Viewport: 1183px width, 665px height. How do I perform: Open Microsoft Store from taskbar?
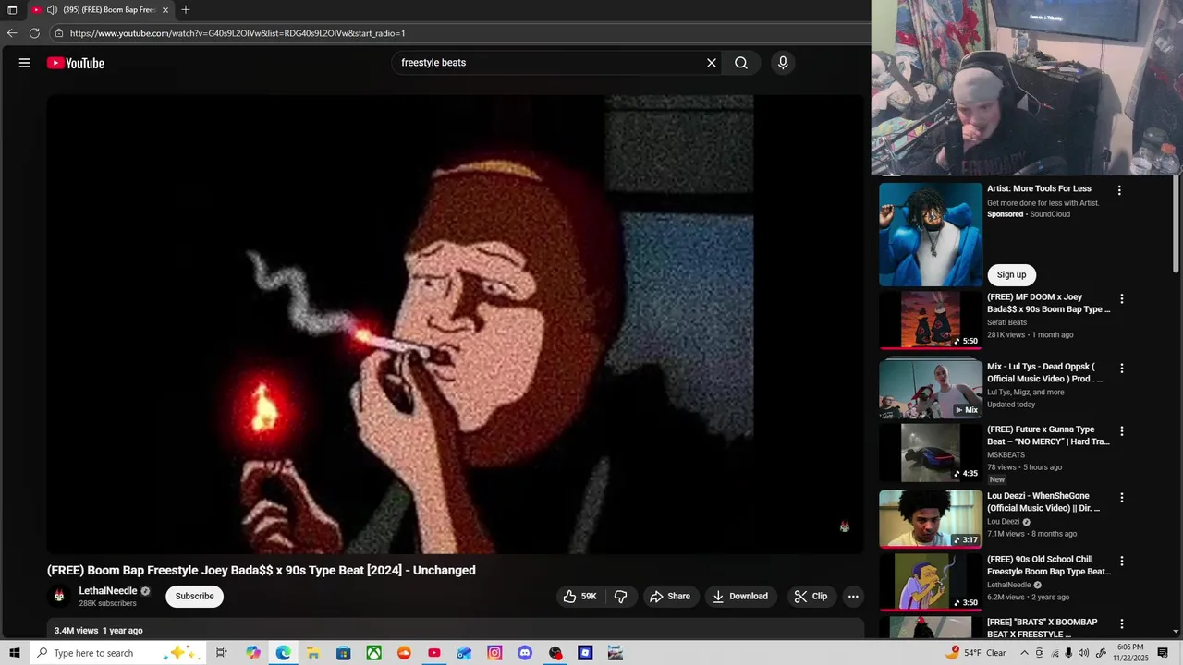point(343,653)
